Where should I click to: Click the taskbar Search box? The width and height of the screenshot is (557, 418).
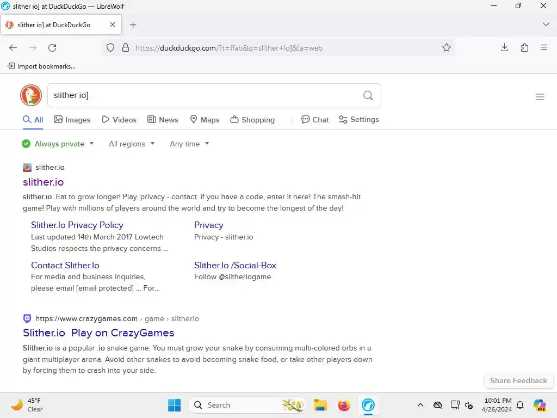(x=247, y=405)
